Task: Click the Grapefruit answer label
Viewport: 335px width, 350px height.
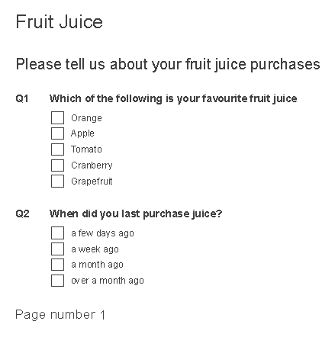Action: pos(92,181)
